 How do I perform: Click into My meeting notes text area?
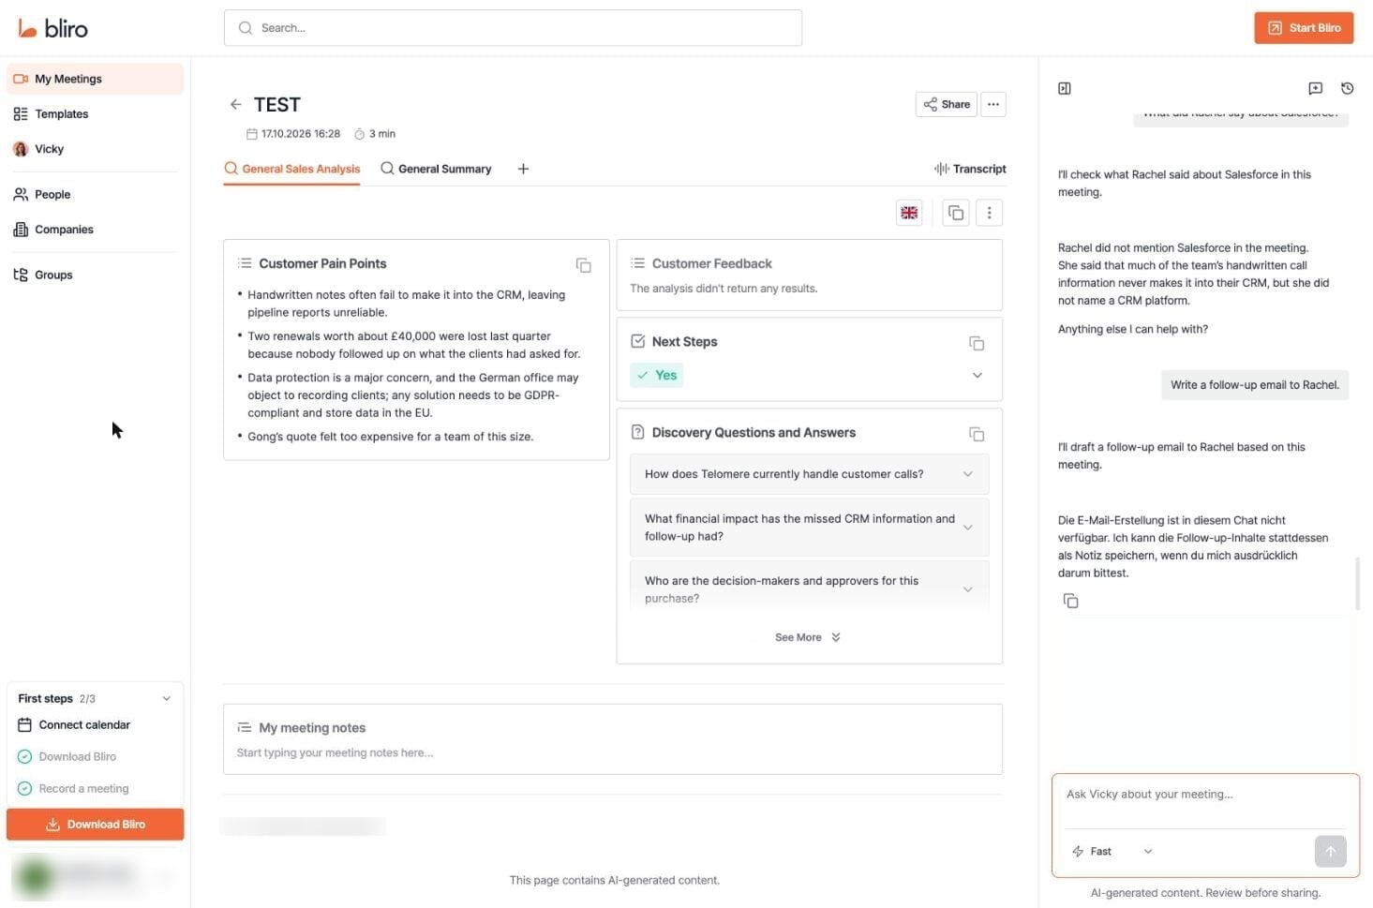pos(613,752)
